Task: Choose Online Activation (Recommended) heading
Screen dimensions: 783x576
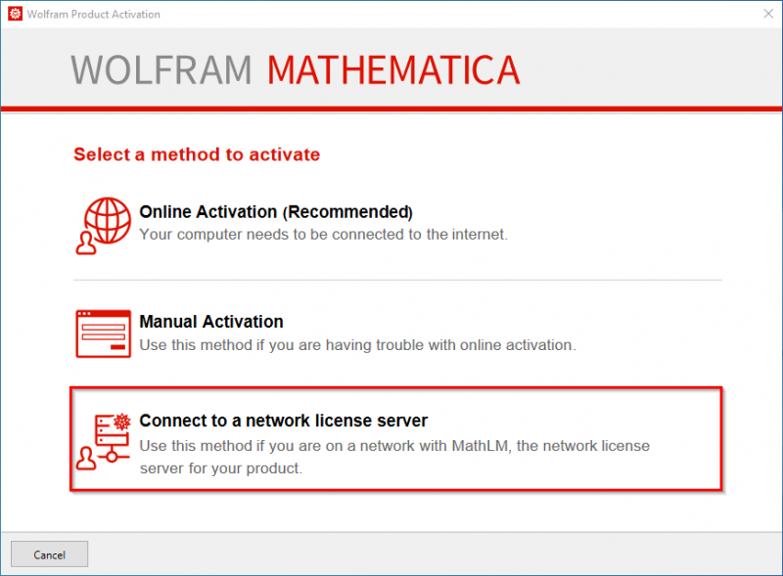Action: (x=276, y=211)
